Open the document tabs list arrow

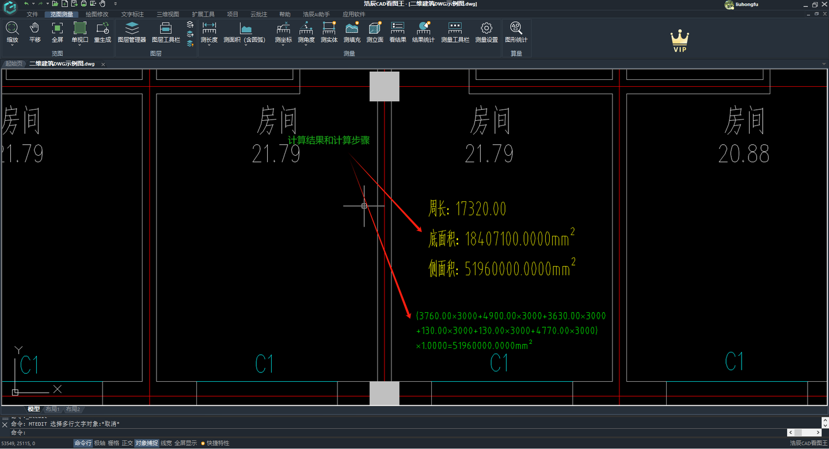point(824,64)
